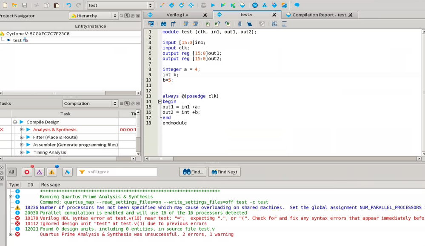
Task: Open the Hierarchy dropdown in Project Navigator
Action: pyautogui.click(x=93, y=16)
